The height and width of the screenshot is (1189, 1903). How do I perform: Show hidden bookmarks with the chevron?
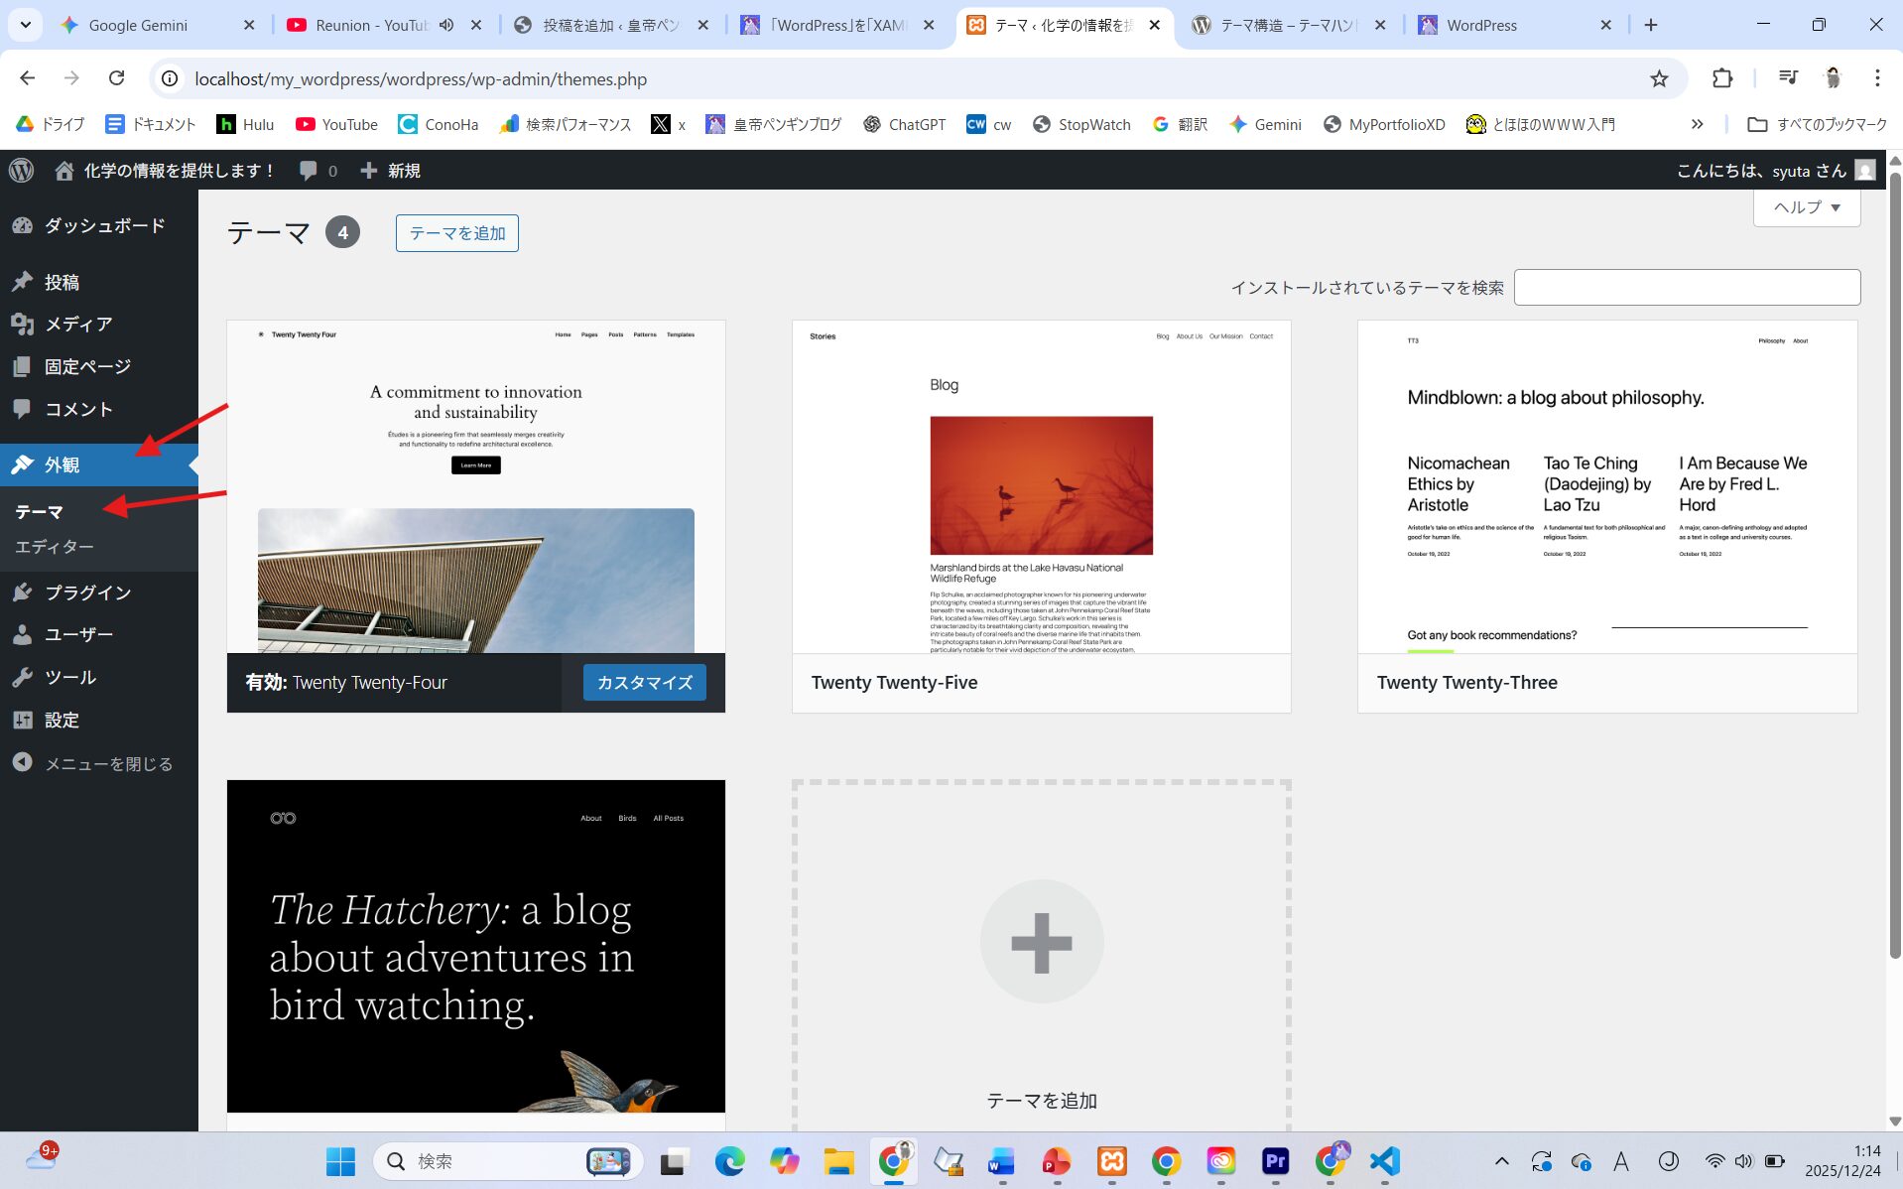pos(1697,124)
